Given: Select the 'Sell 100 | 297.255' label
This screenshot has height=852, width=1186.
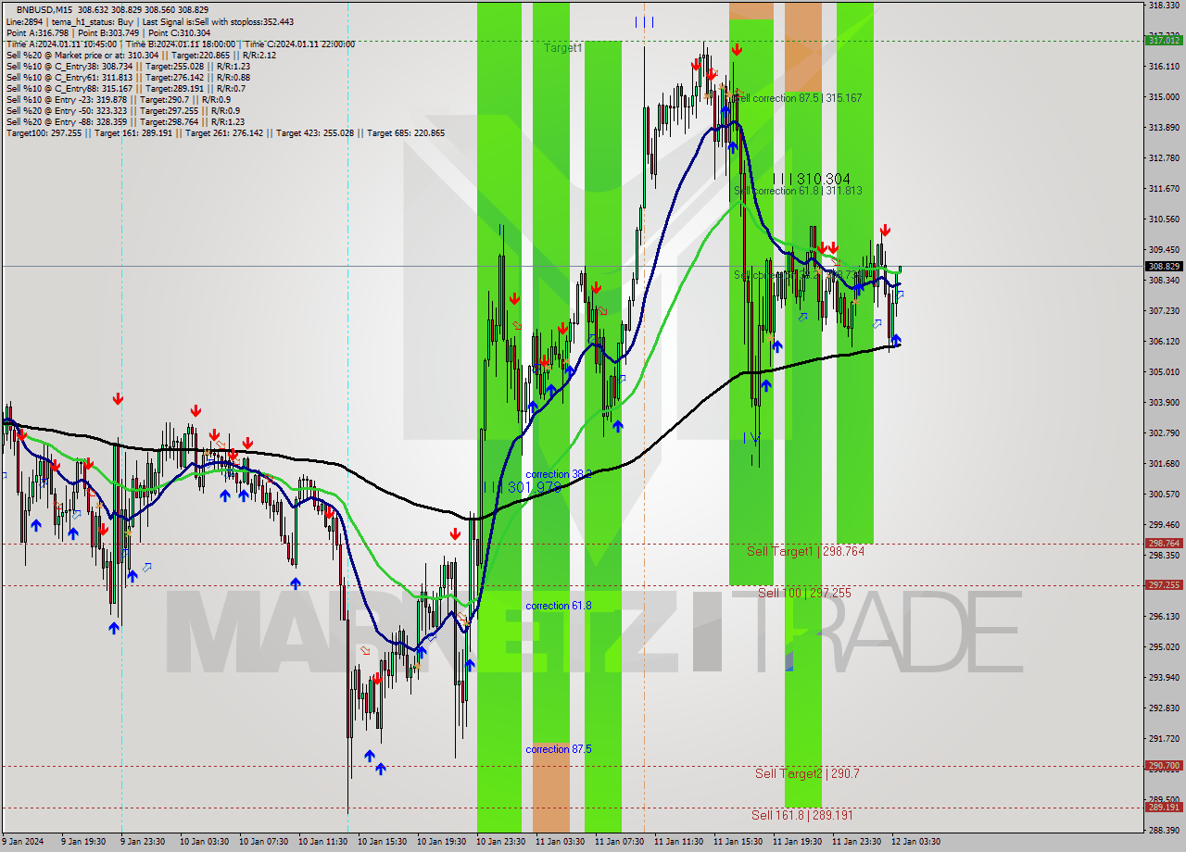Looking at the screenshot, I should pos(804,593).
